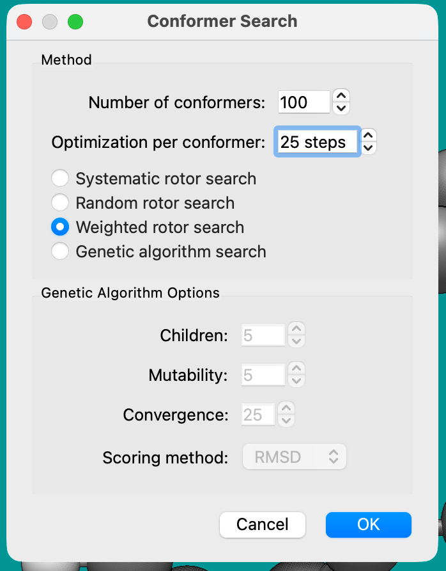Screen dimensions: 446x571
Task: Click the Optimization per conformer steps field
Action: 317,142
